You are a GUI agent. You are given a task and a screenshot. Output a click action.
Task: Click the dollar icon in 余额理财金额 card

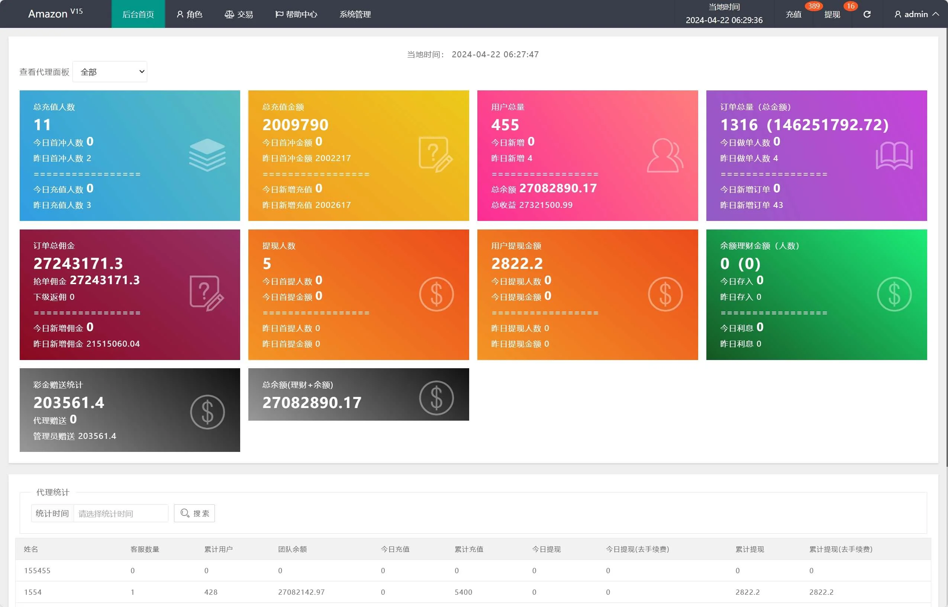tap(894, 294)
